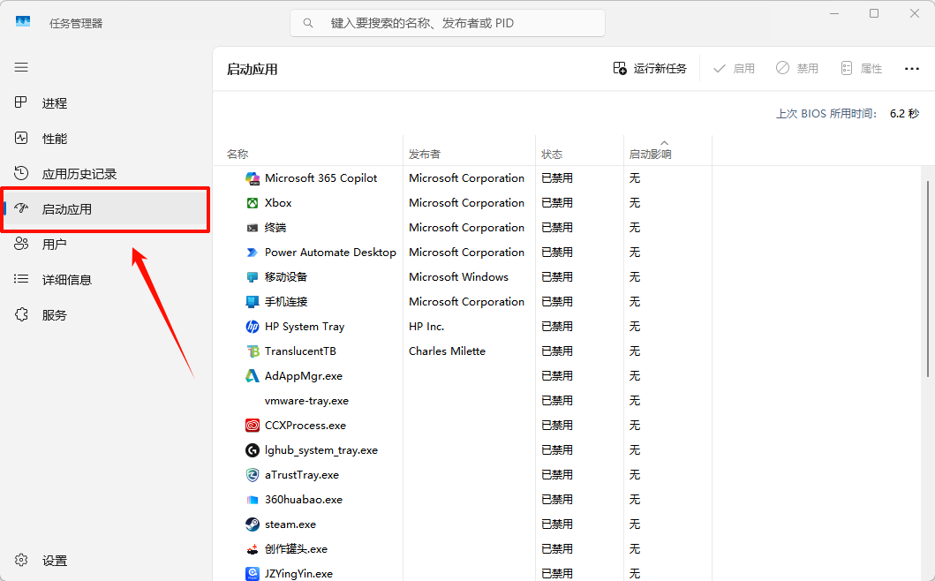Click the 创作罐头.exe icon

253,549
